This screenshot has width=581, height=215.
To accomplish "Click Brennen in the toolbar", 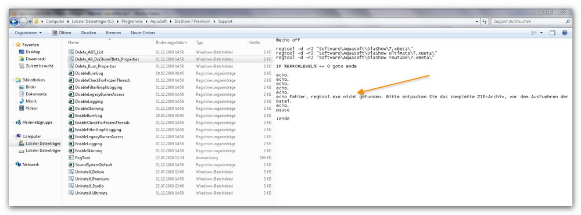I will point(113,33).
